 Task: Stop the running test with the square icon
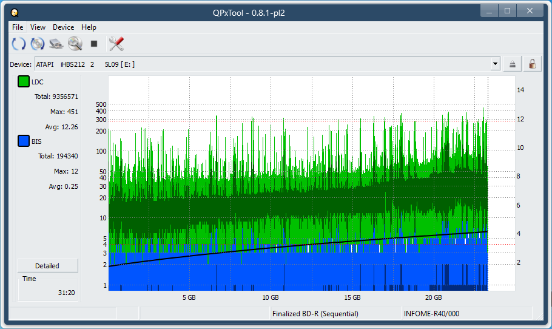[94, 44]
